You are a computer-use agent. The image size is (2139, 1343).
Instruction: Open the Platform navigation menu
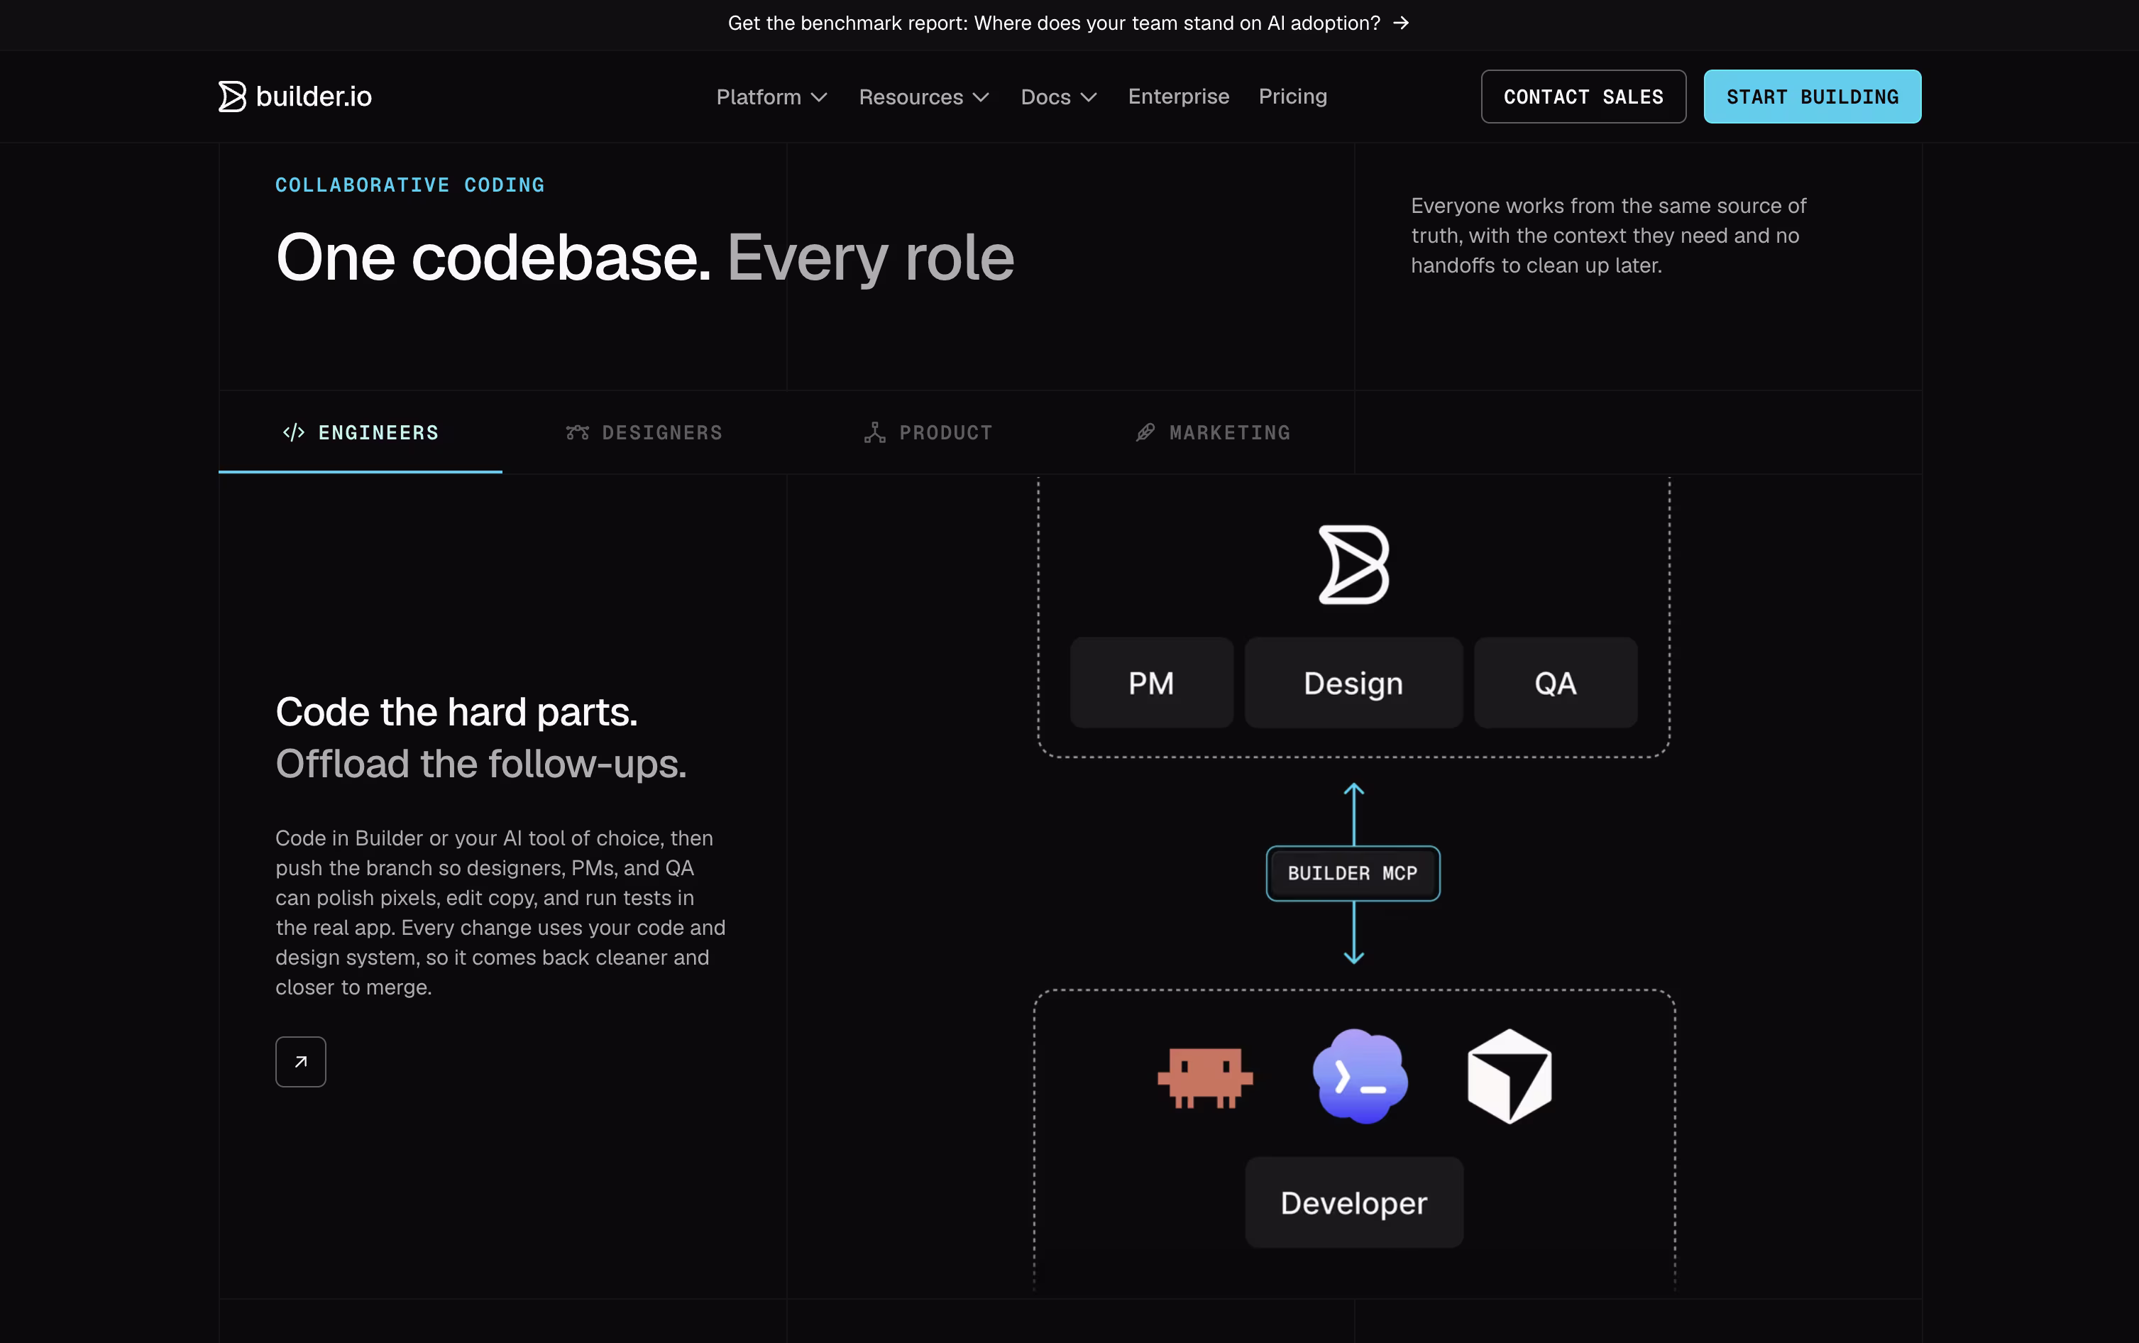point(771,97)
